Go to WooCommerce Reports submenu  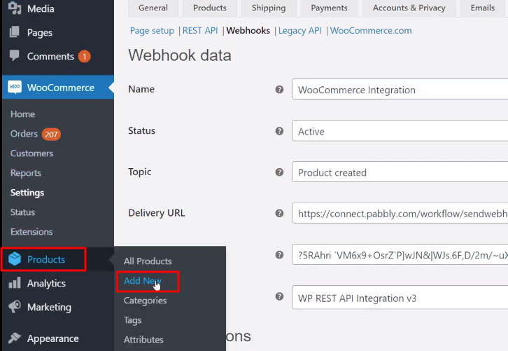point(26,173)
